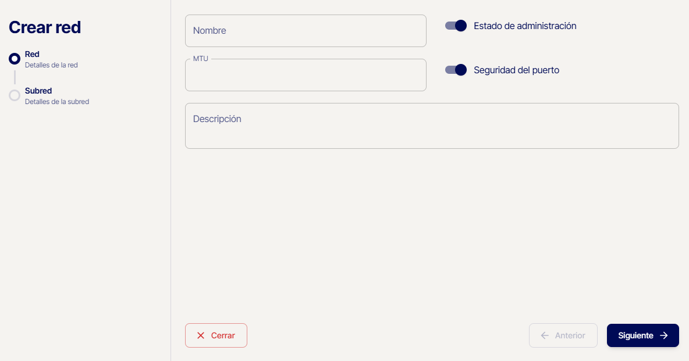Click the Anterior button label
The width and height of the screenshot is (689, 361).
coord(570,335)
